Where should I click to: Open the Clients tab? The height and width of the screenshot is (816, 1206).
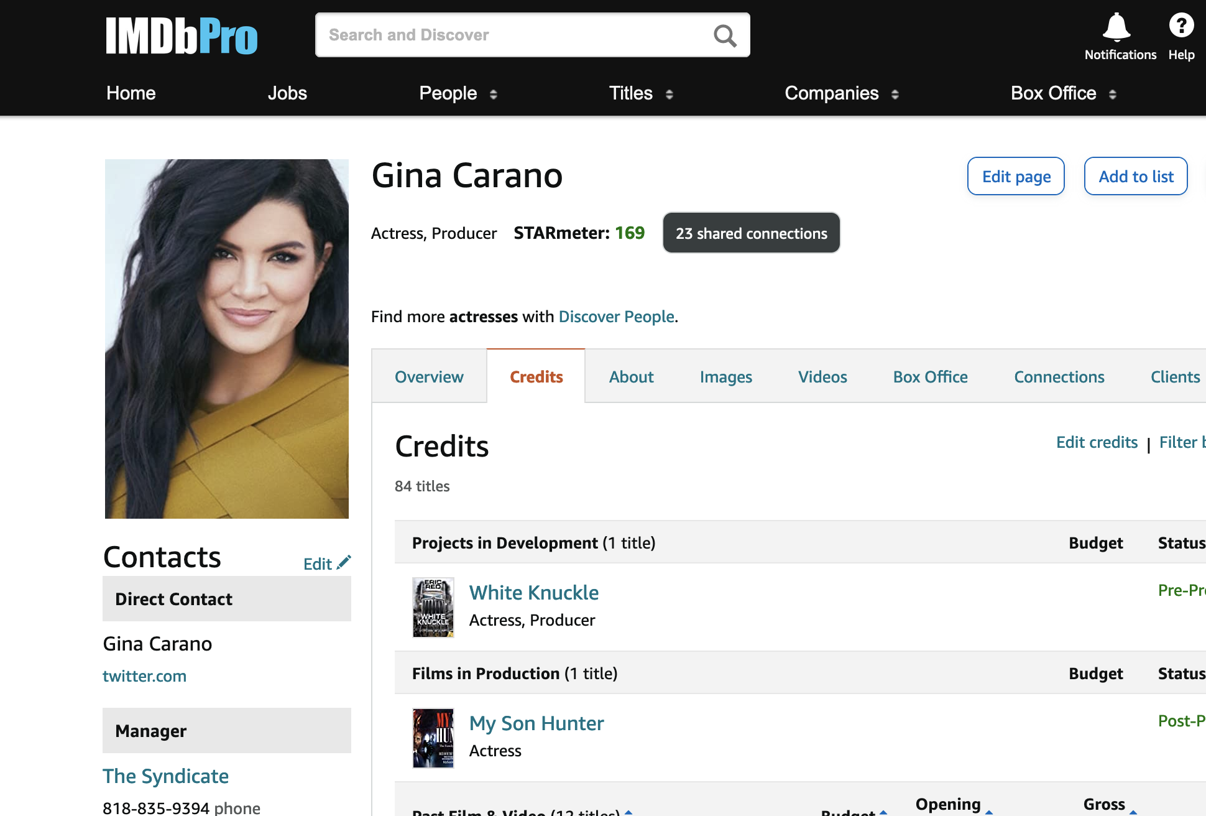pyautogui.click(x=1175, y=376)
